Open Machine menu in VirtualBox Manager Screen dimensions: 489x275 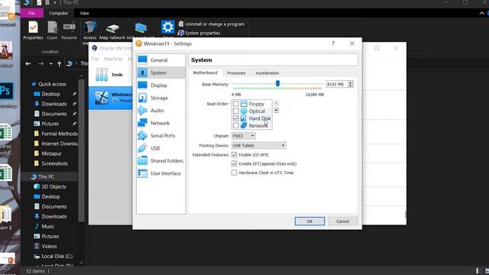(x=113, y=59)
